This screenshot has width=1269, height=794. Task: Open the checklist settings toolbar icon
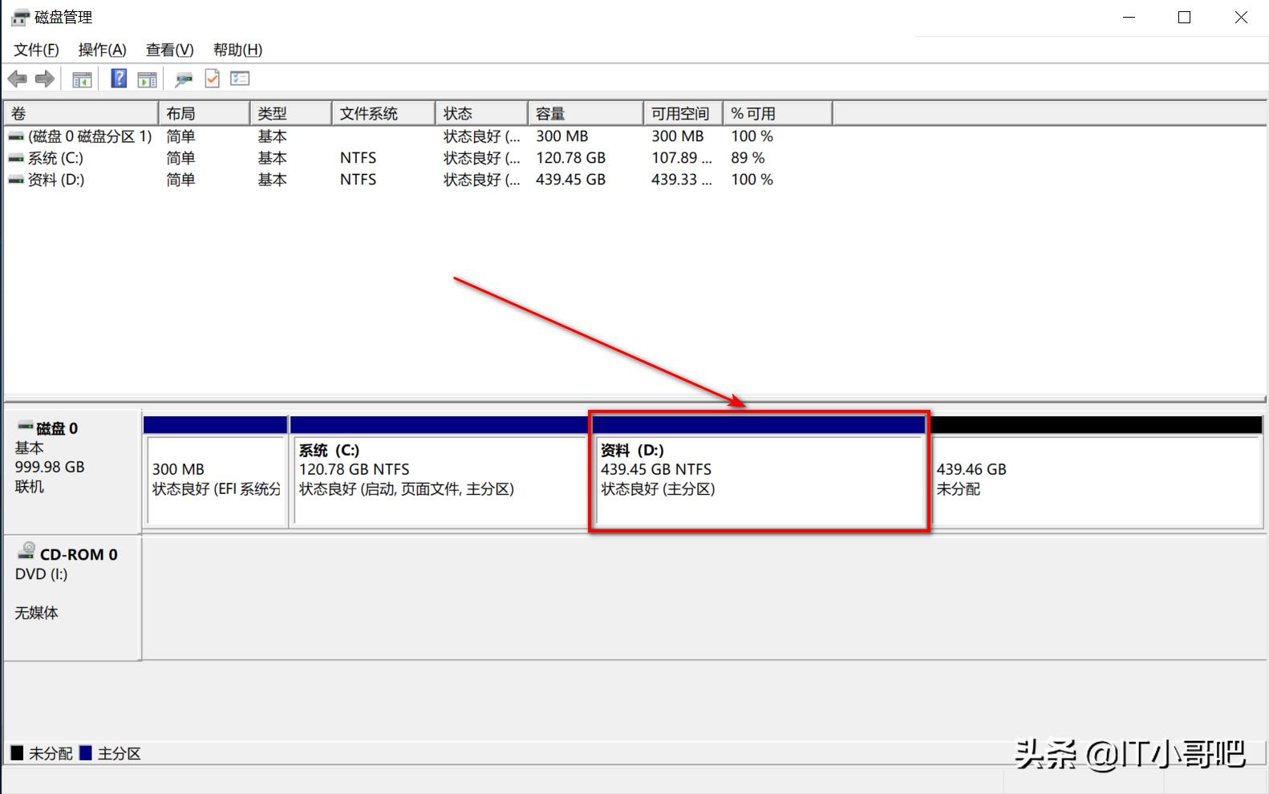tap(240, 79)
